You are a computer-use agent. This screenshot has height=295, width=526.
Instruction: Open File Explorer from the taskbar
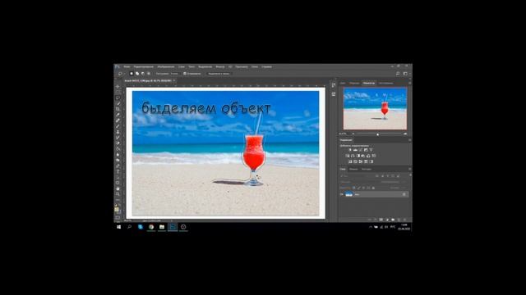pyautogui.click(x=162, y=227)
